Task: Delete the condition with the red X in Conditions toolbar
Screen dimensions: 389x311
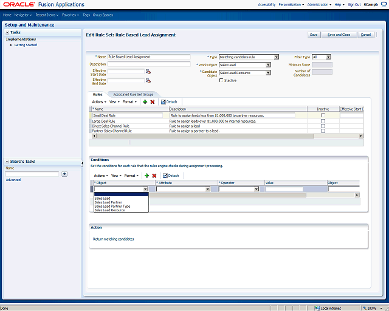Action: click(154, 176)
